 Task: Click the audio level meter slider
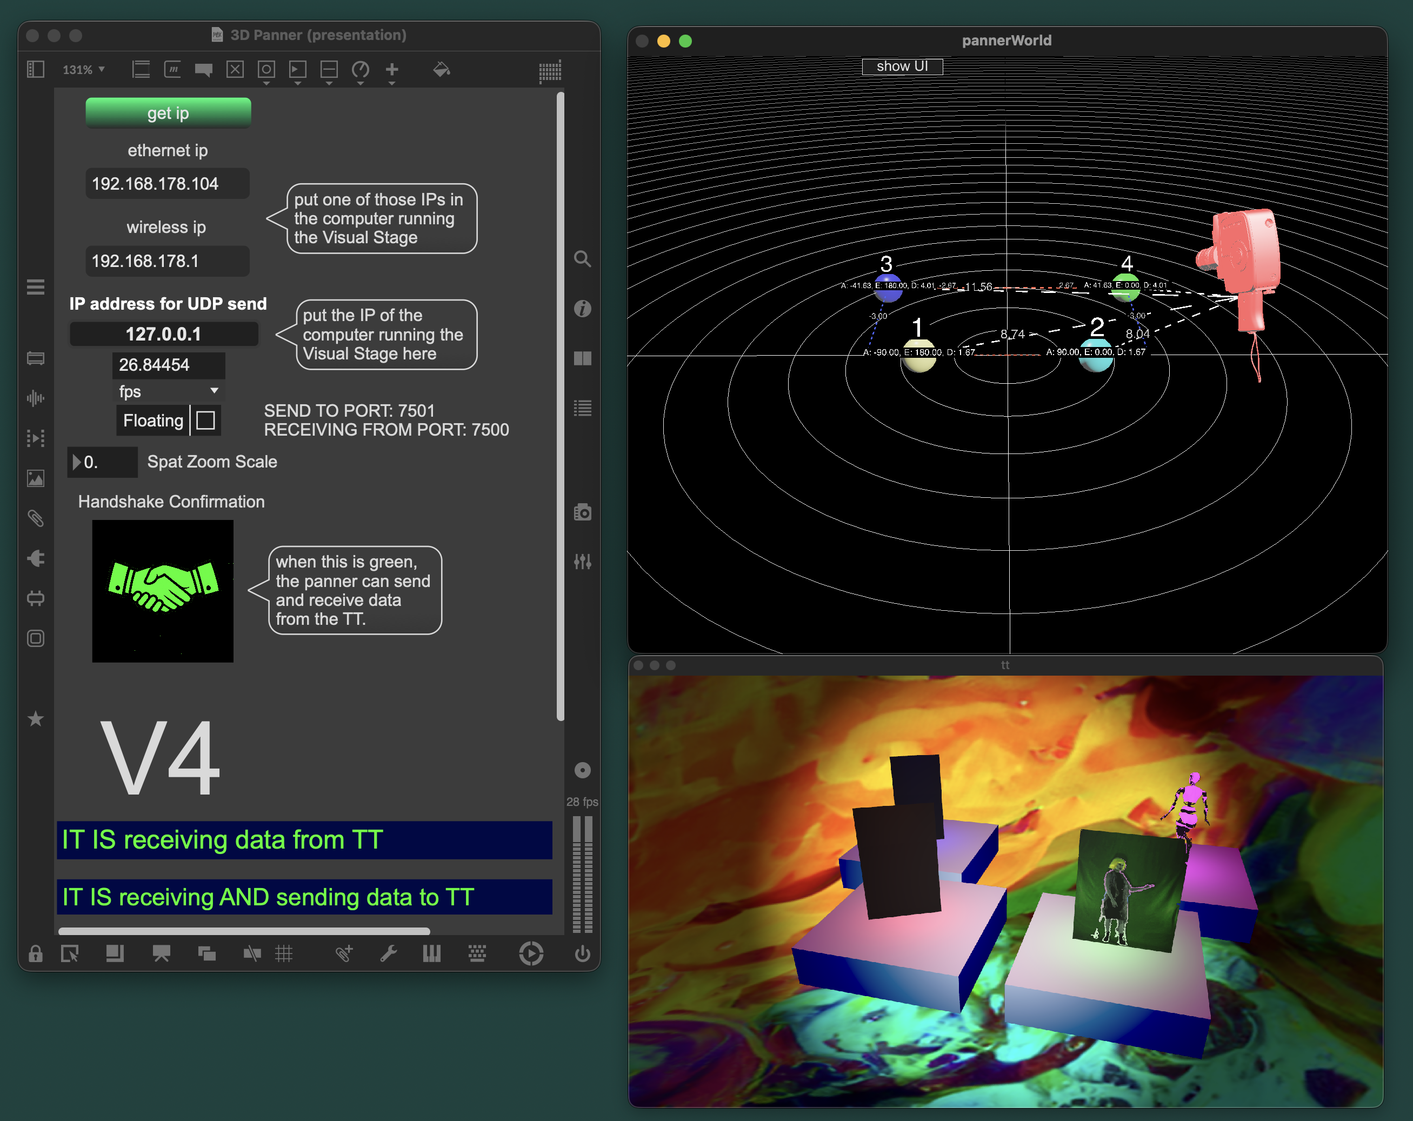[x=582, y=874]
